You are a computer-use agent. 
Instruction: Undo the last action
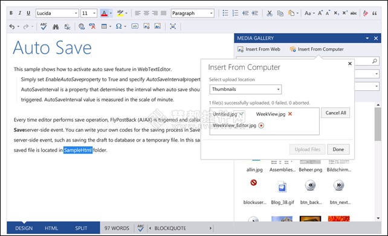click(12, 26)
